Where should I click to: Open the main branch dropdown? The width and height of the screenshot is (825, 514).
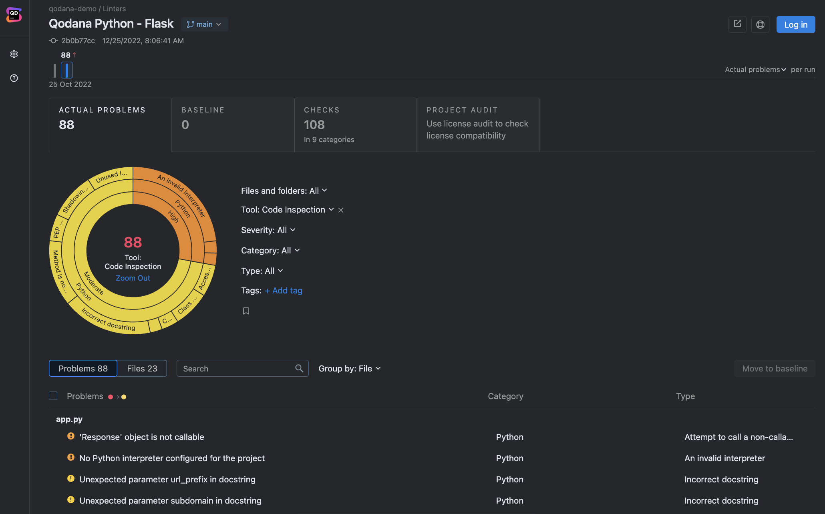click(x=204, y=24)
